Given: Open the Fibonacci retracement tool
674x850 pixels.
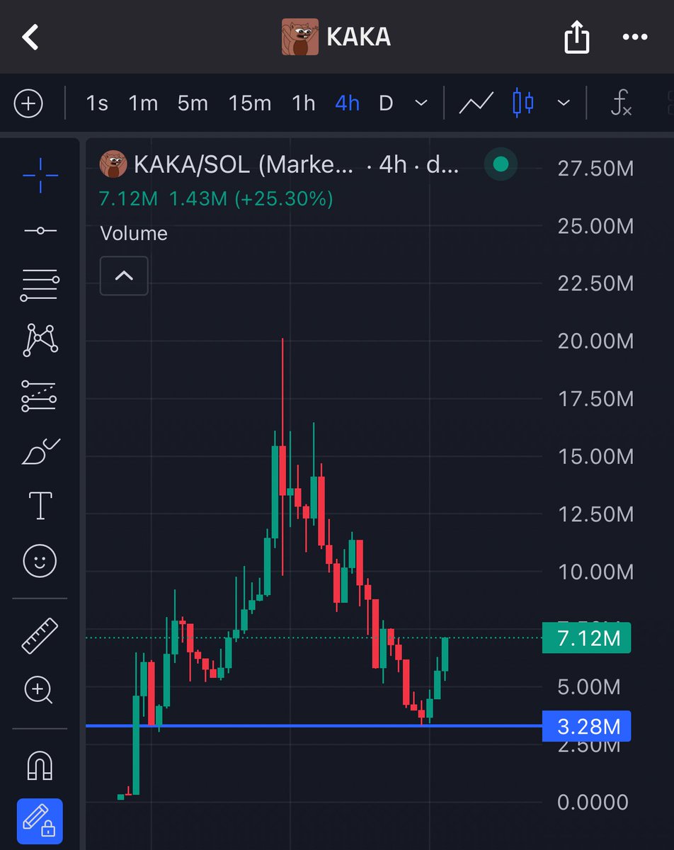Looking at the screenshot, I should (40, 286).
